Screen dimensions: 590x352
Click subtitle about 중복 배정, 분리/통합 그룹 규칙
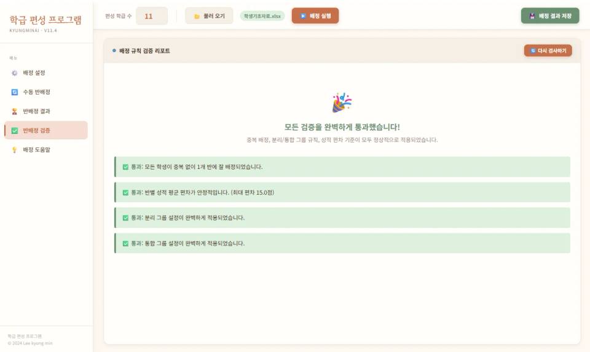(x=342, y=140)
